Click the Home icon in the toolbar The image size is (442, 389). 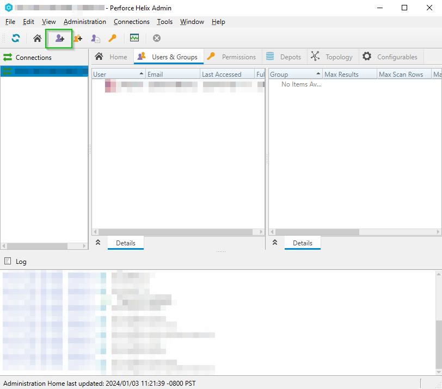pyautogui.click(x=37, y=38)
